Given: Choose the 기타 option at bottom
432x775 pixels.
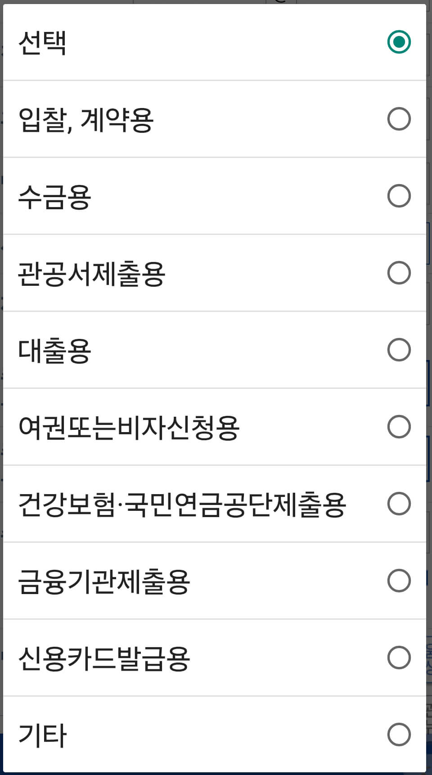Looking at the screenshot, I should (x=399, y=734).
